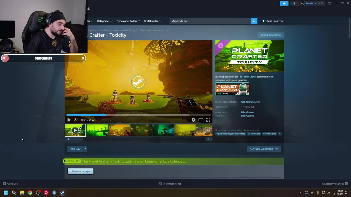Expand the Oynamanın Yolları menu
Image resolution: width=351 pixels, height=197 pixels.
tap(128, 21)
